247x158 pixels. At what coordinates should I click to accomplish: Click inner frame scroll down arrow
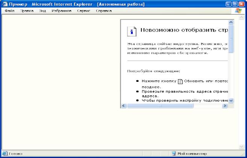[231, 101]
